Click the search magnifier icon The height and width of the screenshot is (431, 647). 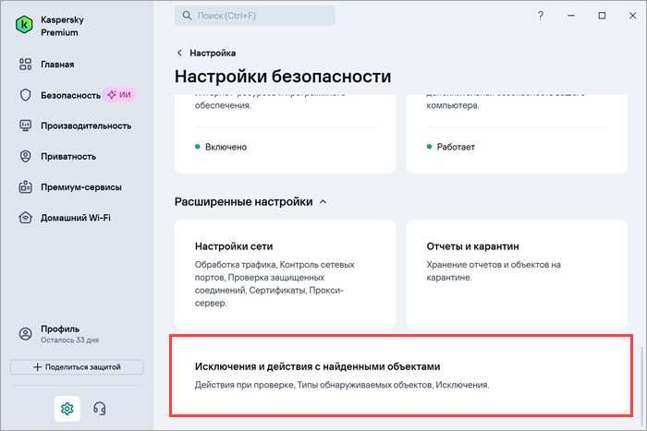point(187,16)
